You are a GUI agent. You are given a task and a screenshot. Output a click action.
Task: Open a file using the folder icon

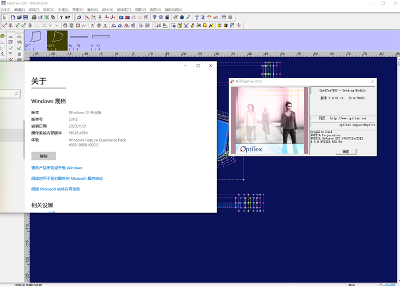point(19,18)
